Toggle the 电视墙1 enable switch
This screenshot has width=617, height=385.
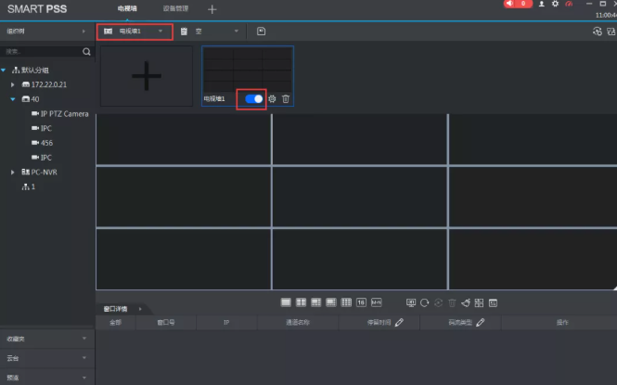pos(253,98)
